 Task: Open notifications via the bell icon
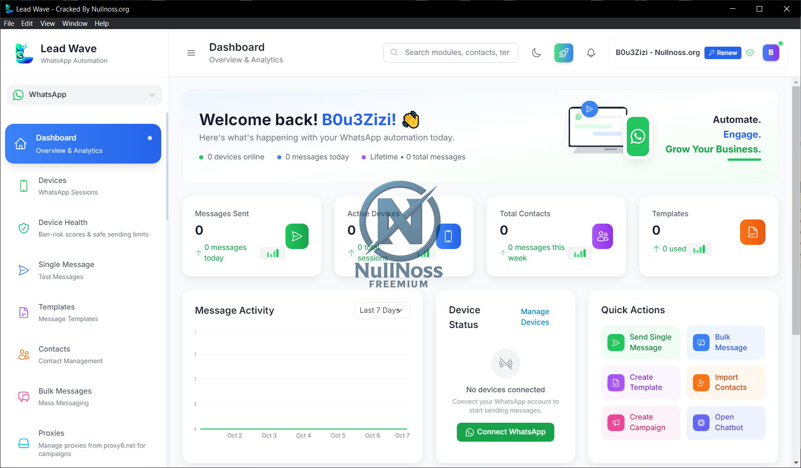(591, 53)
